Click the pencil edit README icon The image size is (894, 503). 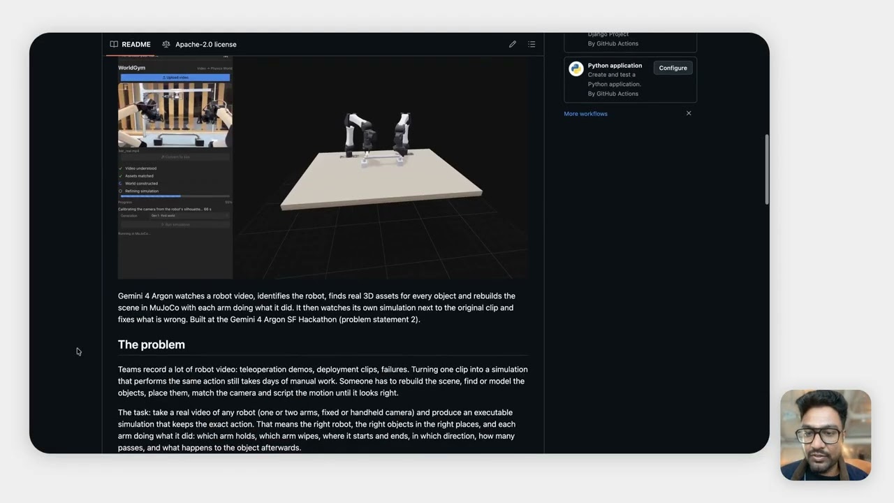(x=513, y=44)
